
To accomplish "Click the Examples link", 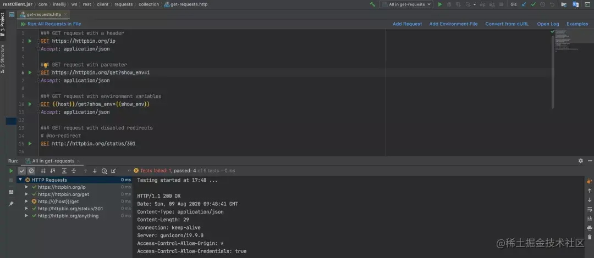I will click(x=577, y=24).
